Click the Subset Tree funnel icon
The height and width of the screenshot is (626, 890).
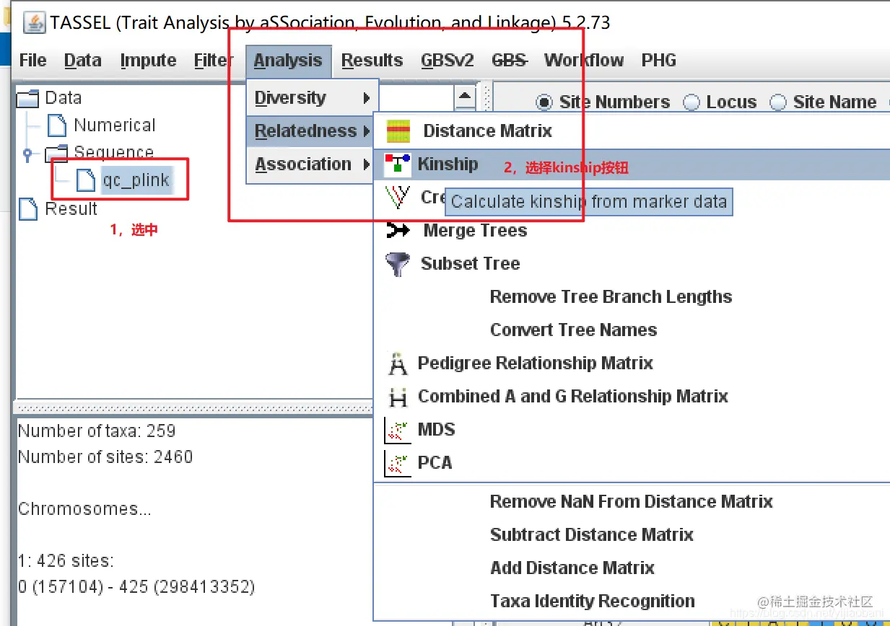(398, 264)
